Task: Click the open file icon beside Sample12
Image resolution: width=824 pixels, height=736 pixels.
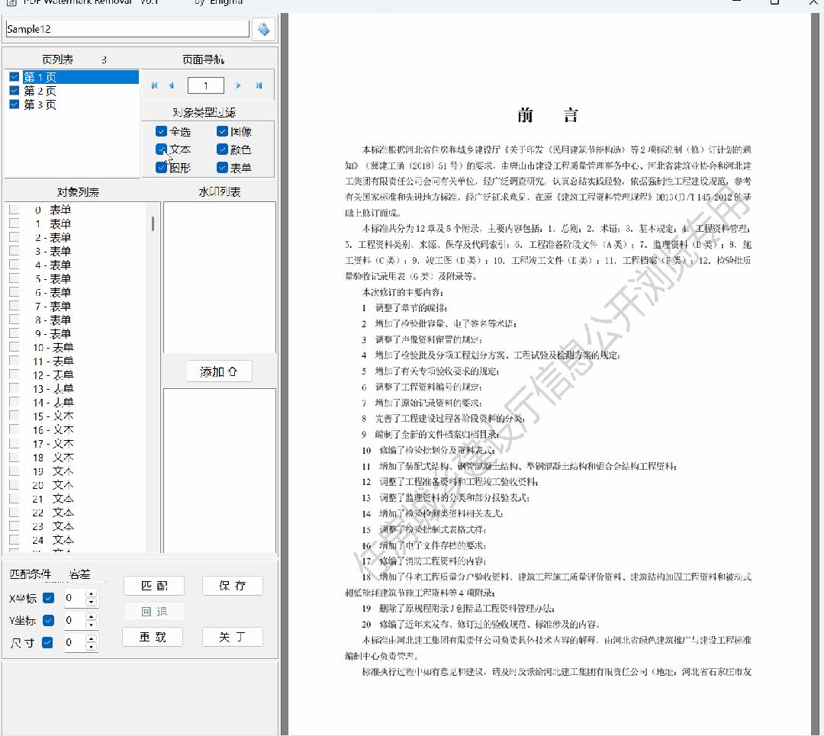Action: click(x=263, y=30)
